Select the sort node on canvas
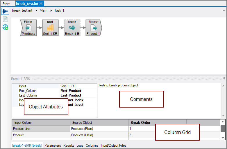 (x=50, y=28)
